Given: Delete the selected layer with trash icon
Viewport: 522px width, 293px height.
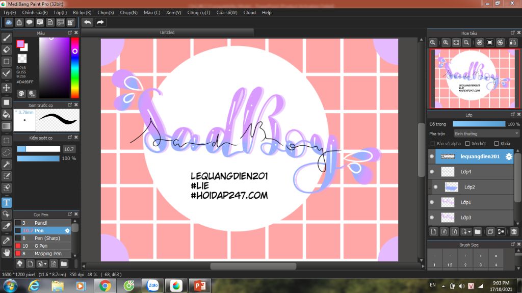Looking at the screenshot, I should pyautogui.click(x=514, y=231).
